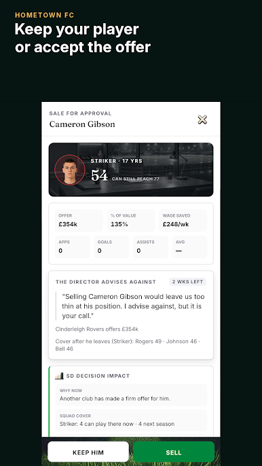Screen dimensions: 262x466
Task: Click the 2 WKS LEFT badge
Action: (x=188, y=282)
